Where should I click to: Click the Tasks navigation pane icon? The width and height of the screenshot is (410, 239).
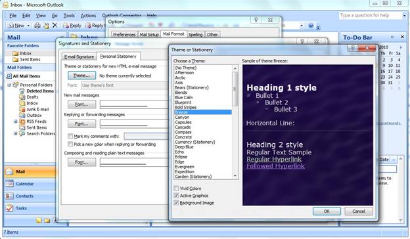coord(9,208)
